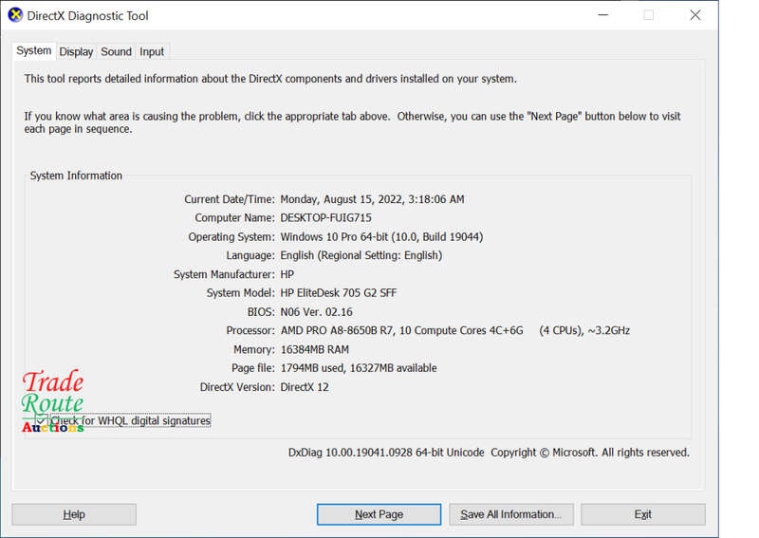Switch to the Sound tab
Image resolution: width=759 pixels, height=538 pixels.
(116, 52)
